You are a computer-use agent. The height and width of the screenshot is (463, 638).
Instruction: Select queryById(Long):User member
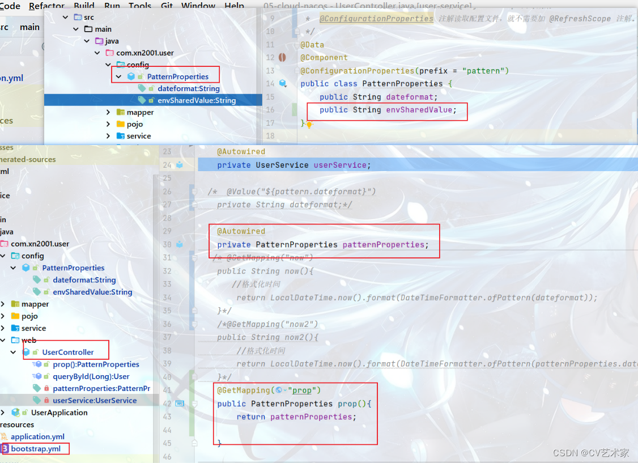point(91,376)
